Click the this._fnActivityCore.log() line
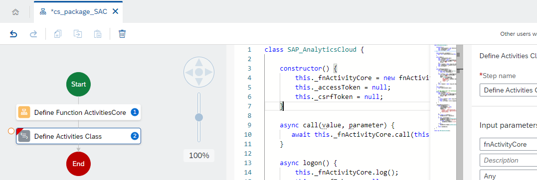537x180 pixels. coord(347,172)
